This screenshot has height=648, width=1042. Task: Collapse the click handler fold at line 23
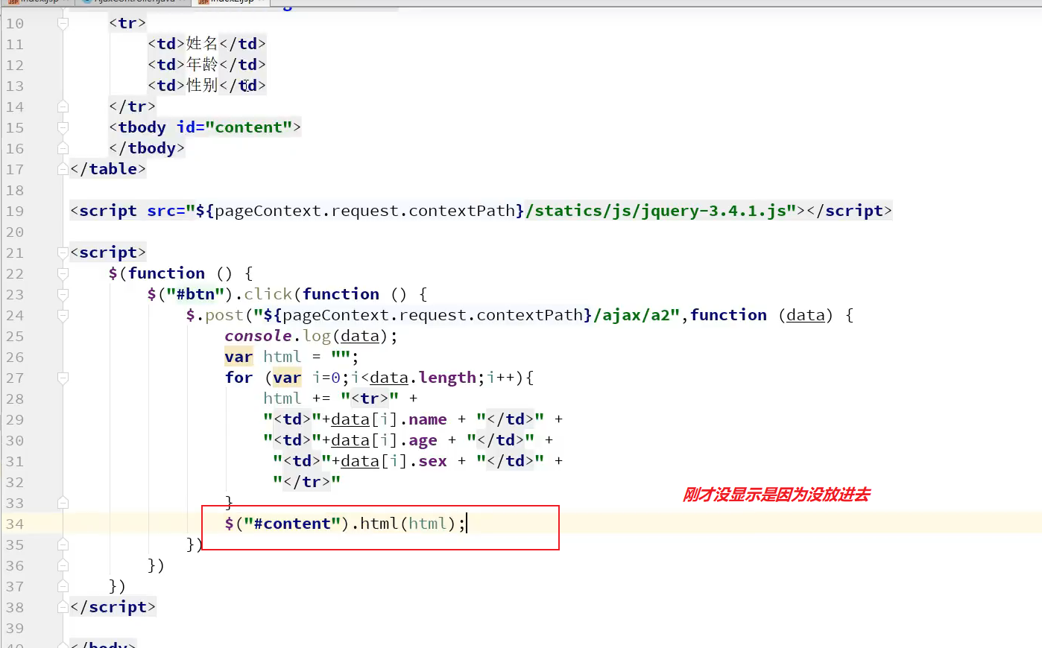(63, 294)
